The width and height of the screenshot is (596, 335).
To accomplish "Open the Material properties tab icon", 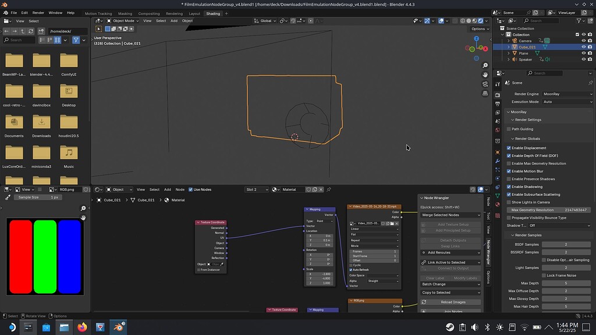I will point(498,205).
